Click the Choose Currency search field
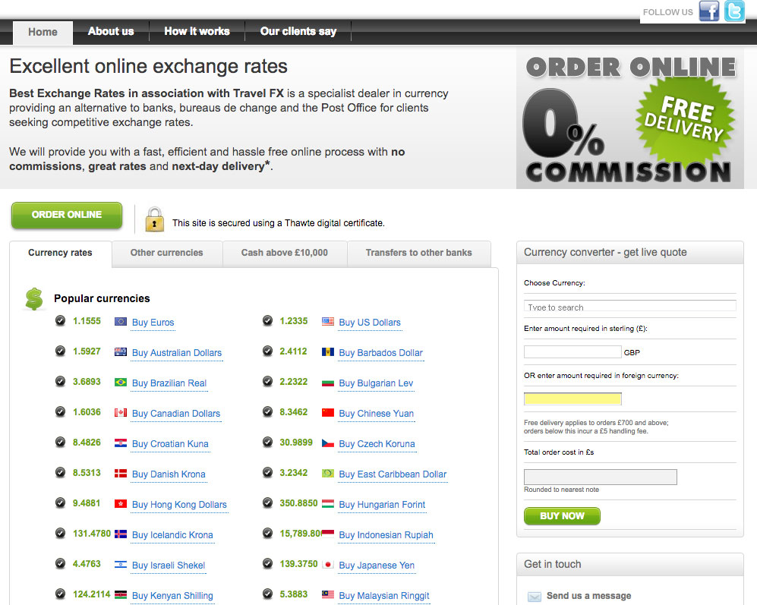757x605 pixels. point(630,306)
